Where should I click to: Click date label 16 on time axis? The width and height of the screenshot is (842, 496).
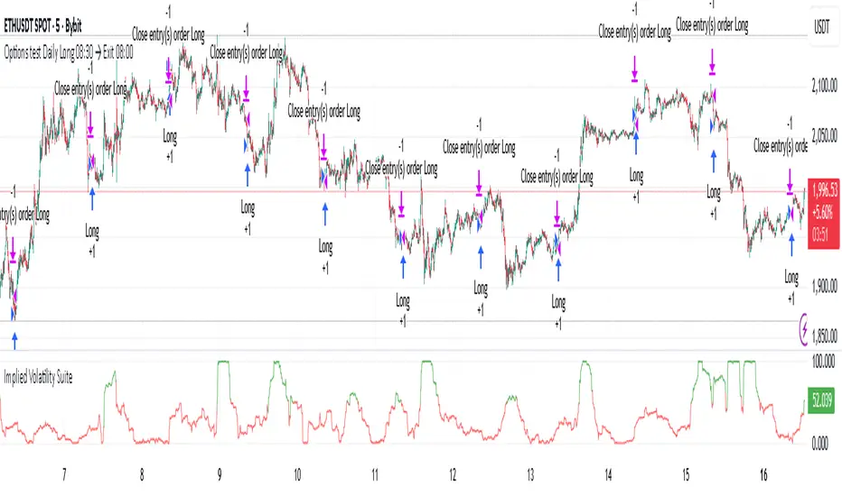tap(764, 474)
